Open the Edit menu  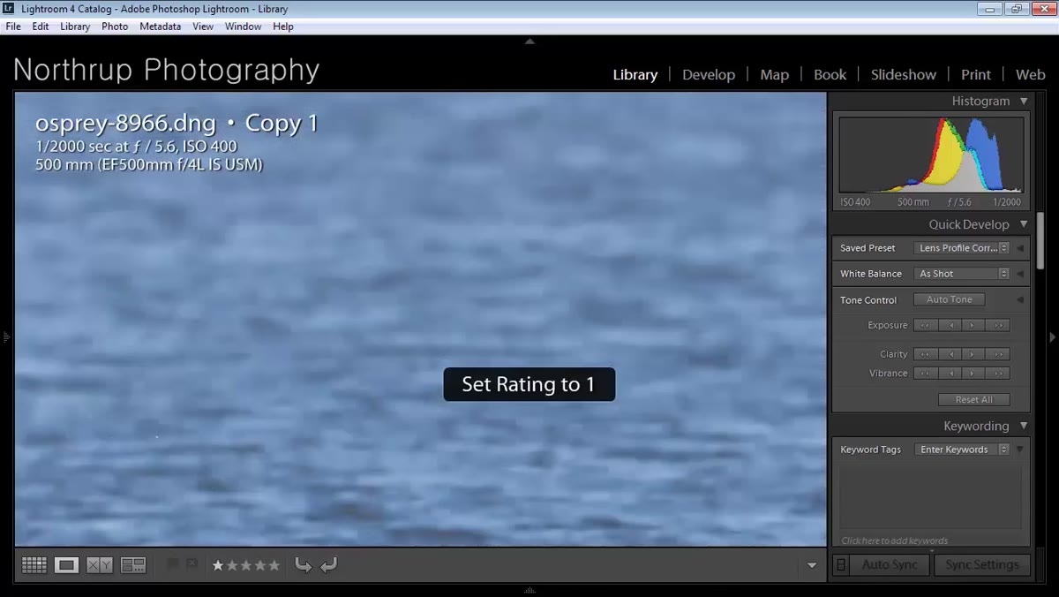pyautogui.click(x=41, y=26)
